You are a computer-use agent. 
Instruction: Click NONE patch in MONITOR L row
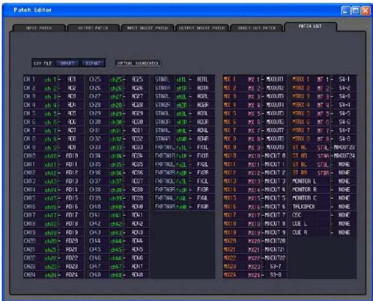tap(344, 181)
